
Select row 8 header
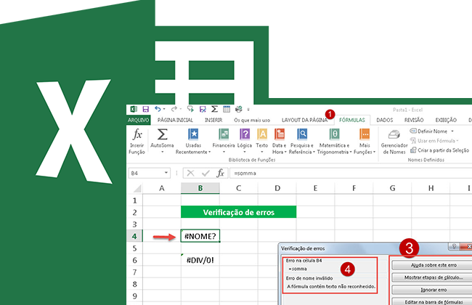pyautogui.click(x=134, y=284)
